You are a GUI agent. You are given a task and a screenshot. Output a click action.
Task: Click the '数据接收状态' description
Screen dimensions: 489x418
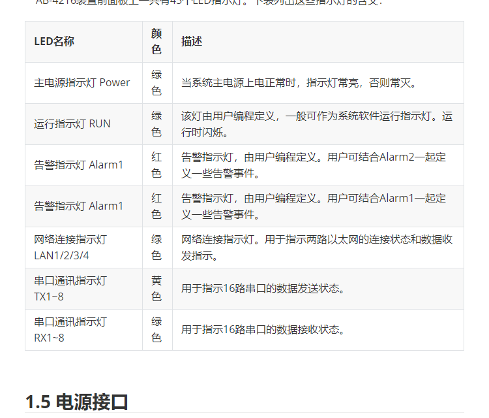(263, 330)
